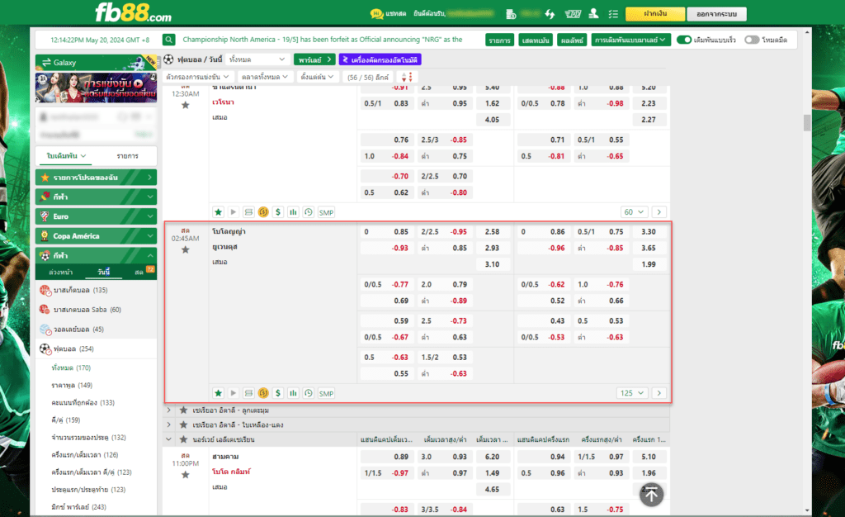Click dollar sign icon in โบโลญญ่า toolbar

pyautogui.click(x=278, y=393)
